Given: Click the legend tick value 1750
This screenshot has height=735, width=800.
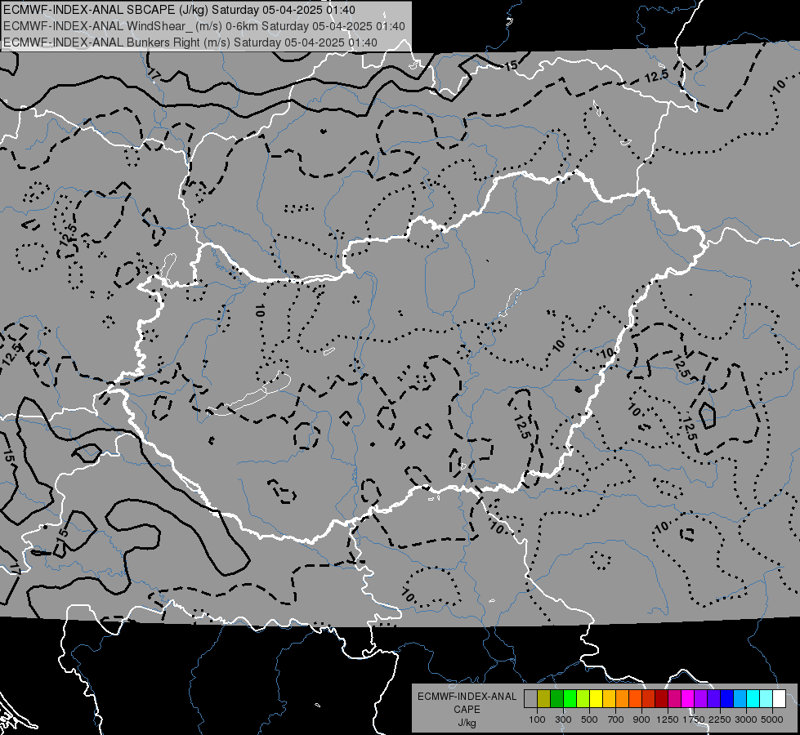Looking at the screenshot, I should point(694,719).
